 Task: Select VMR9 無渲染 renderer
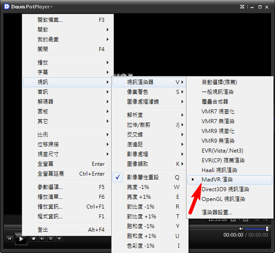click(x=230, y=141)
